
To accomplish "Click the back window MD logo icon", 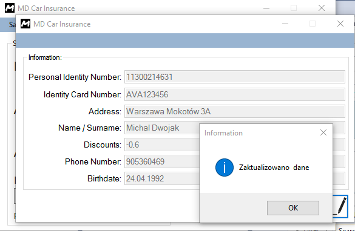I will (x=10, y=8).
